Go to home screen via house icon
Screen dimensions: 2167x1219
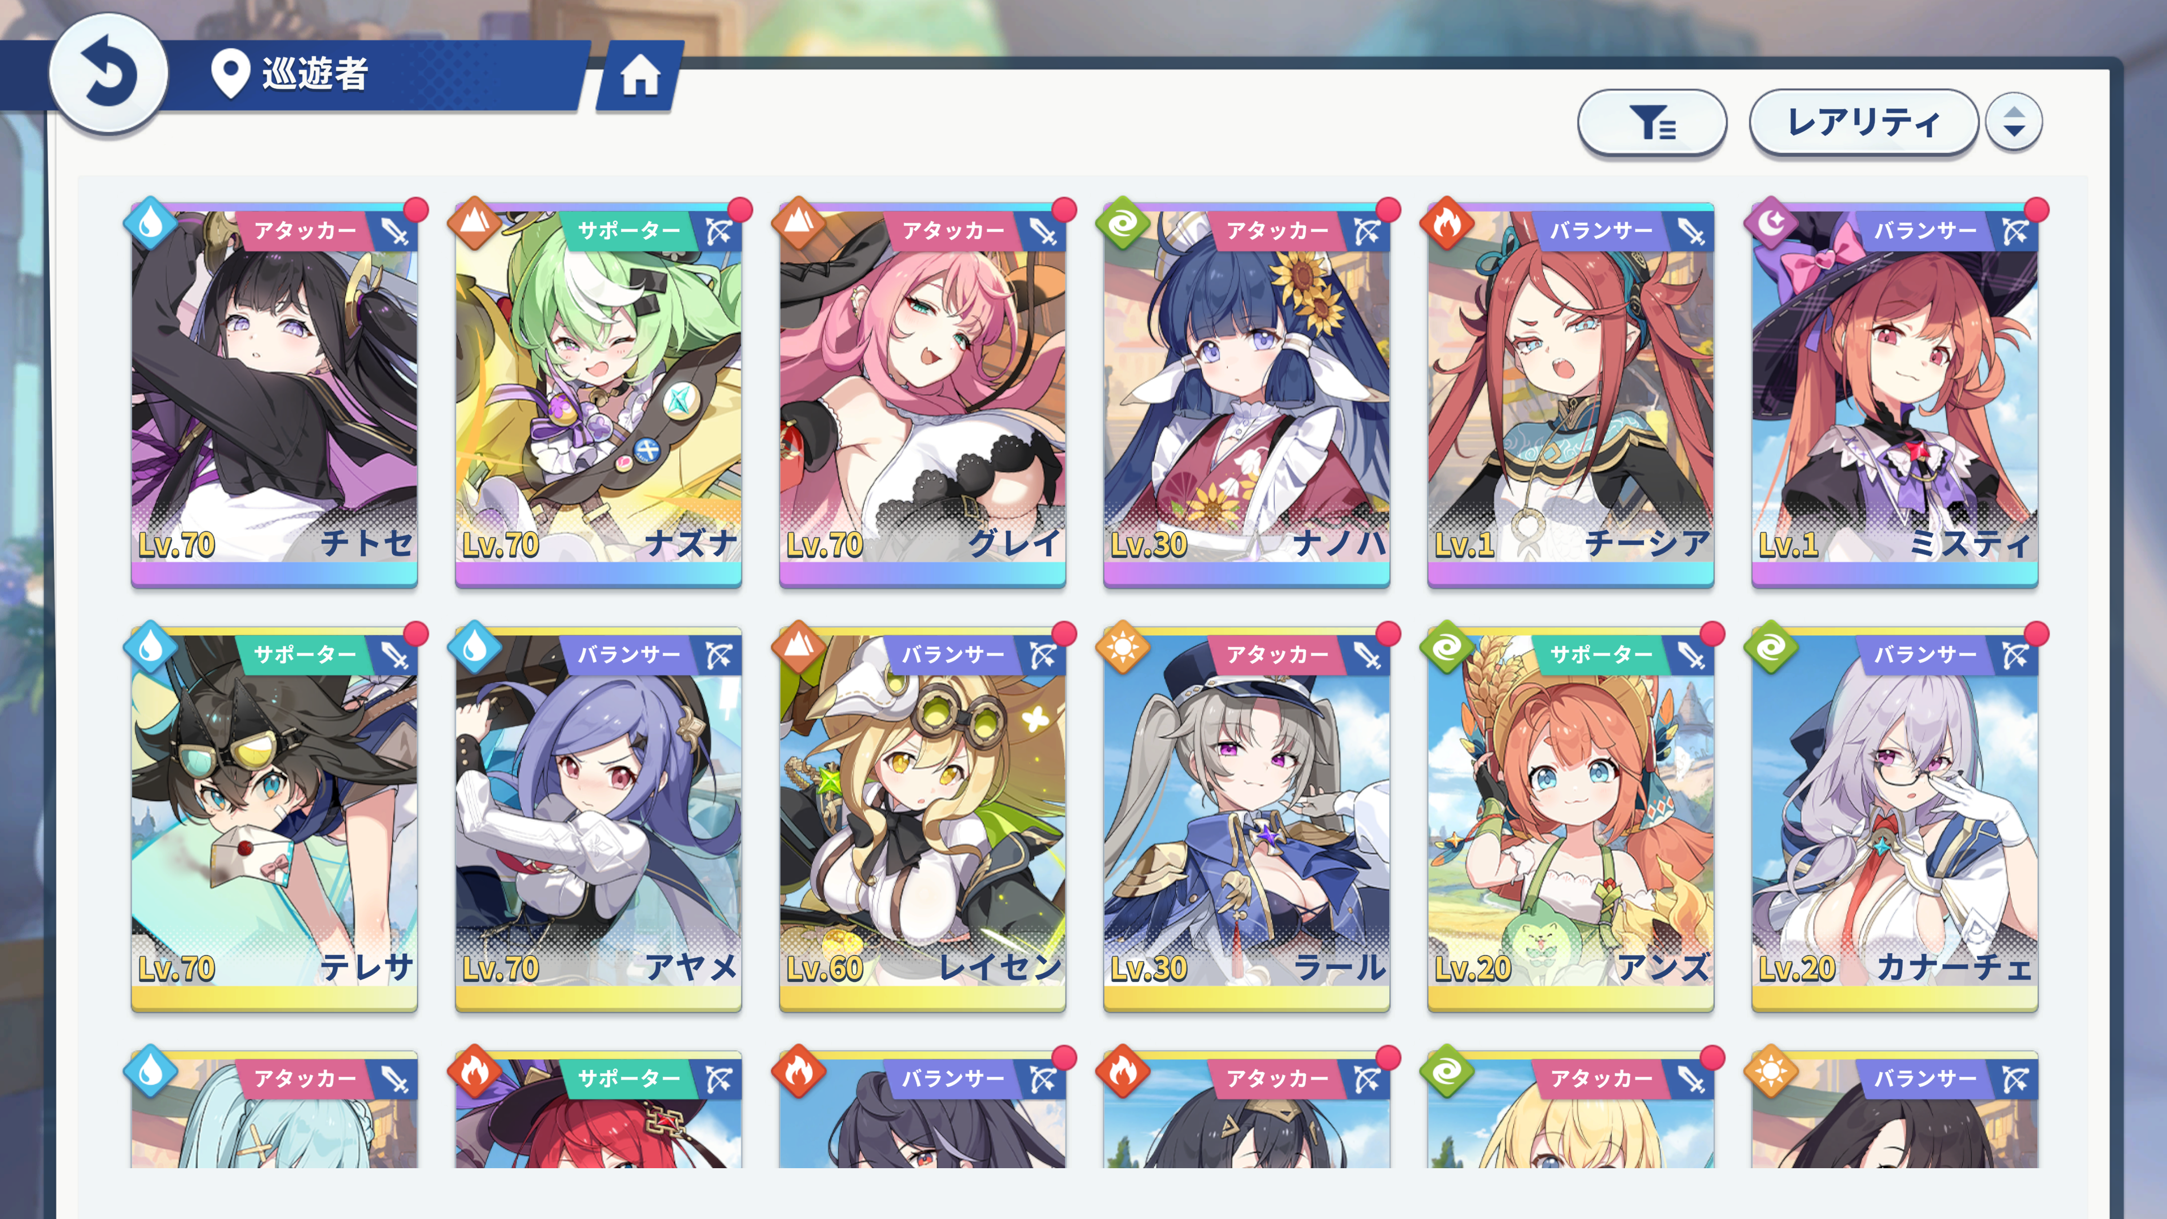(640, 76)
